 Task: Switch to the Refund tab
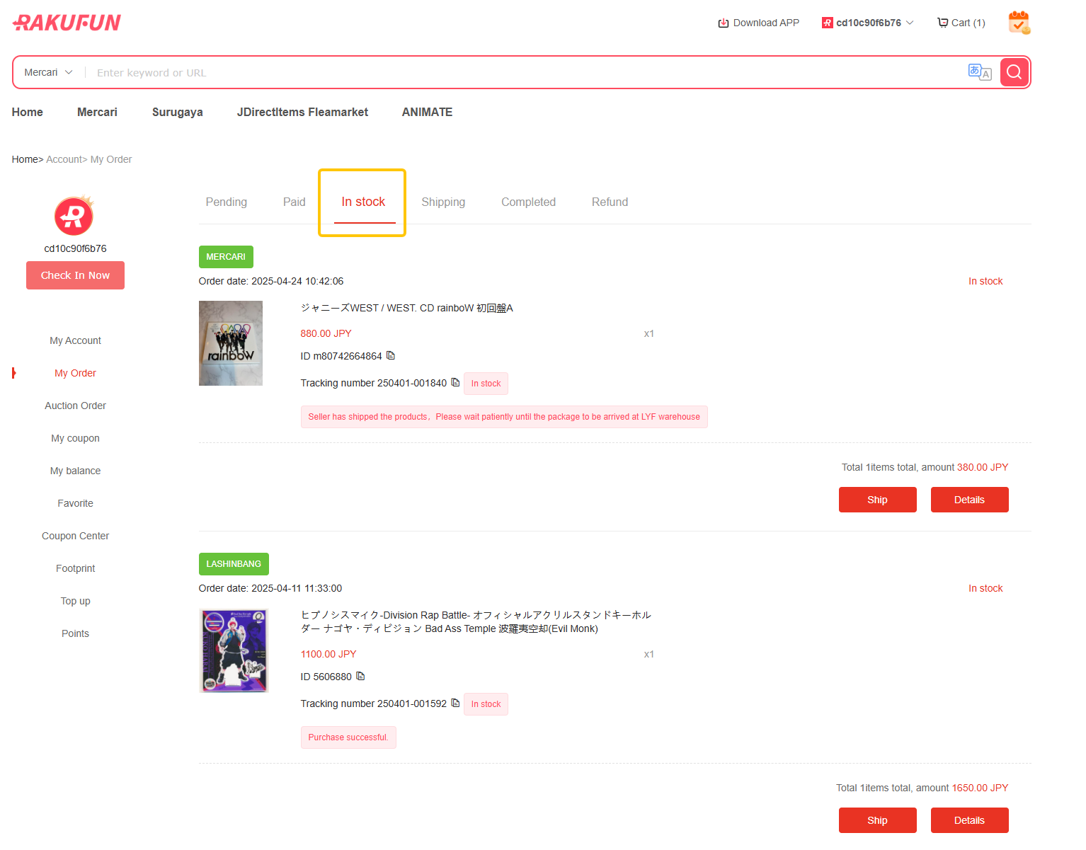[610, 202]
